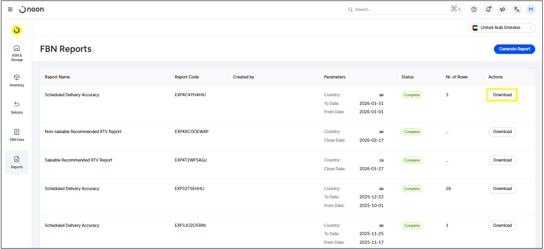Image resolution: width=544 pixels, height=249 pixels.
Task: Open the help question mark icon
Action: [x=474, y=9]
